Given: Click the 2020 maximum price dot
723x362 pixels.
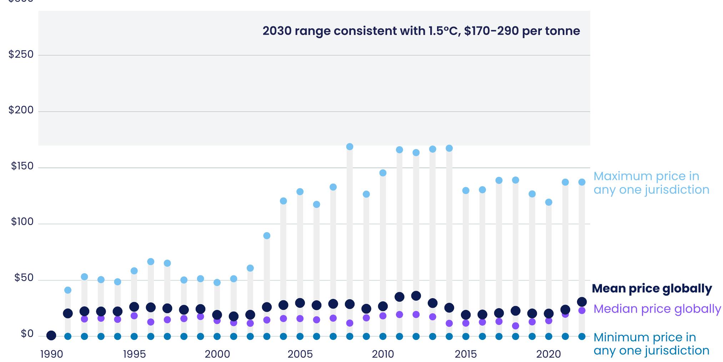Looking at the screenshot, I should pos(548,202).
